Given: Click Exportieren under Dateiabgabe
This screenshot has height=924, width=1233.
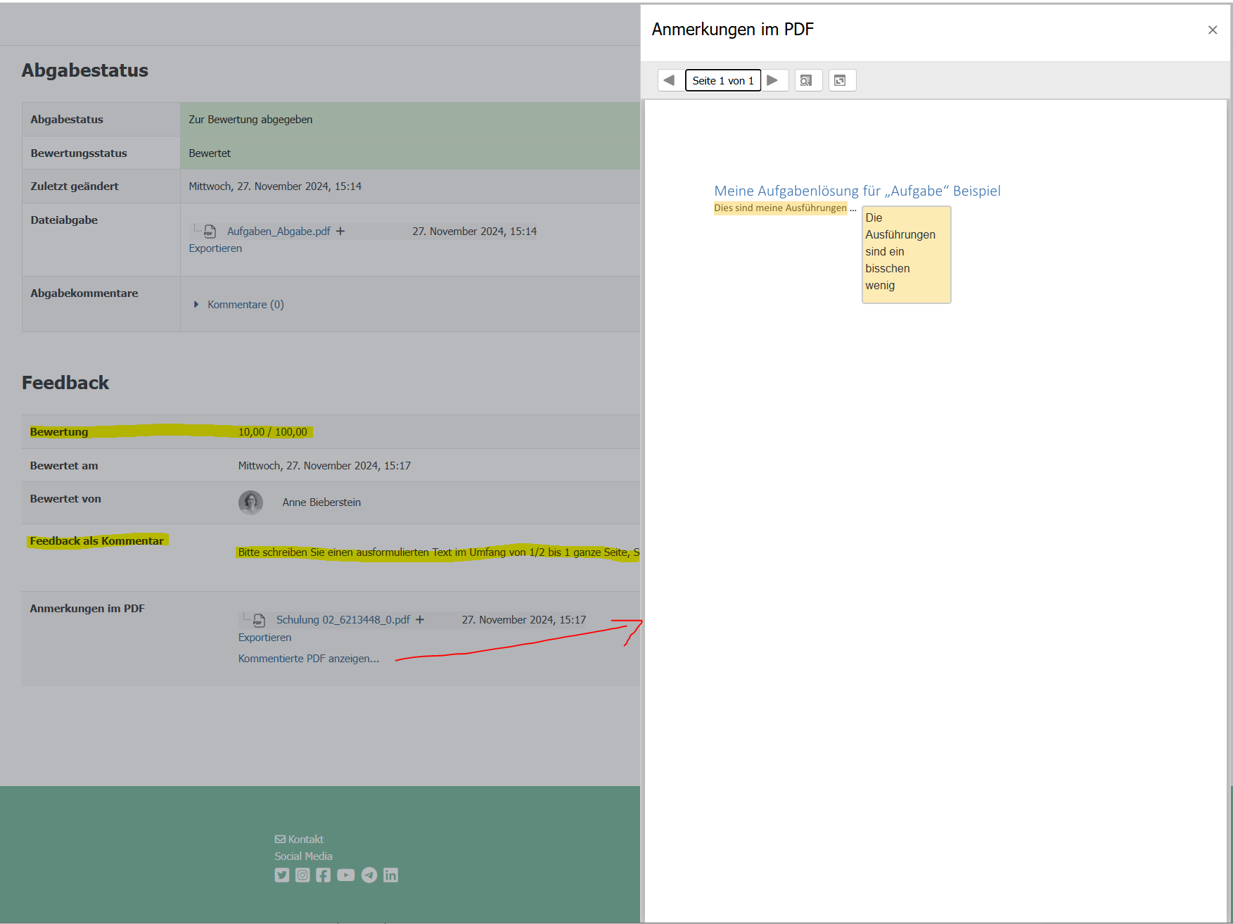Looking at the screenshot, I should (x=215, y=248).
